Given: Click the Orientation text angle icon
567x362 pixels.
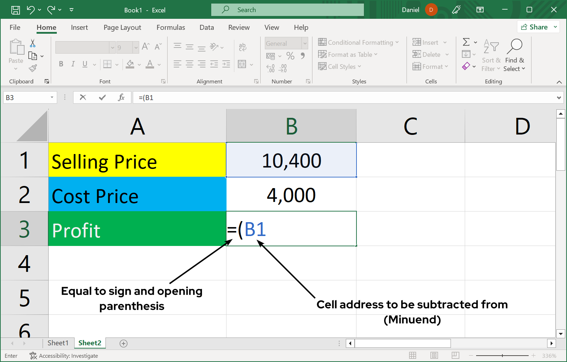Looking at the screenshot, I should pyautogui.click(x=214, y=46).
